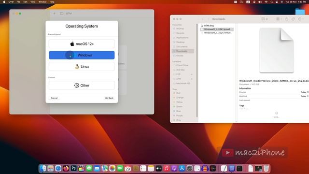Open Applications in Finder sidebar
The height and width of the screenshot is (174, 309).
tap(183, 38)
